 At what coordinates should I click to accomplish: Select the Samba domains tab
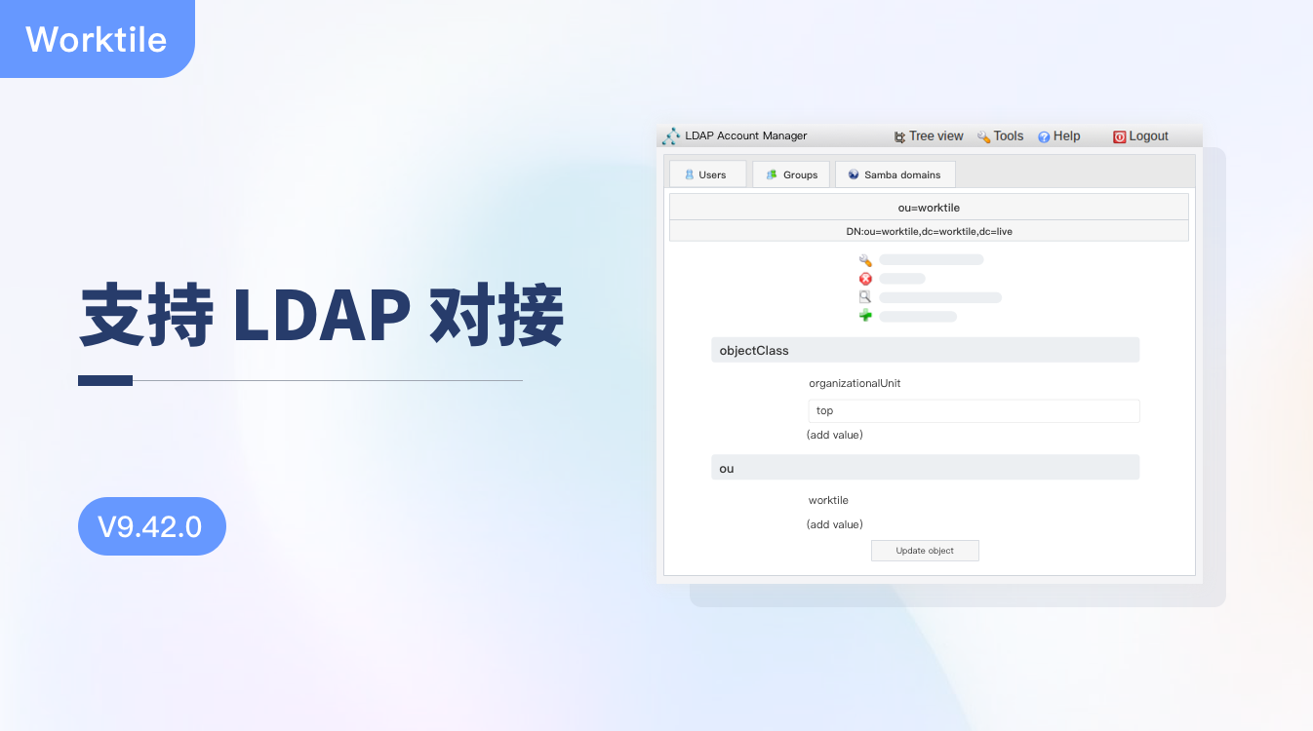[895, 174]
